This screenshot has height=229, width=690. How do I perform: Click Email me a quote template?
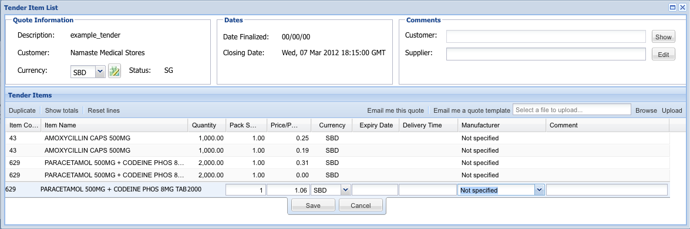472,110
